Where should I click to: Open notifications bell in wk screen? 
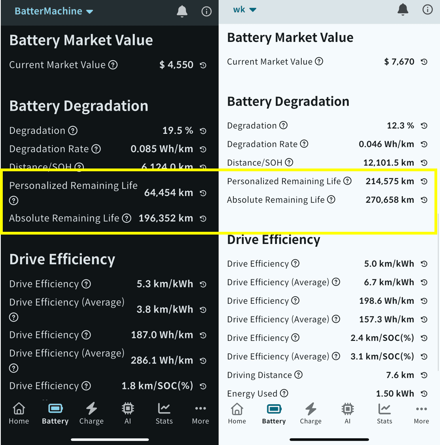click(x=402, y=9)
